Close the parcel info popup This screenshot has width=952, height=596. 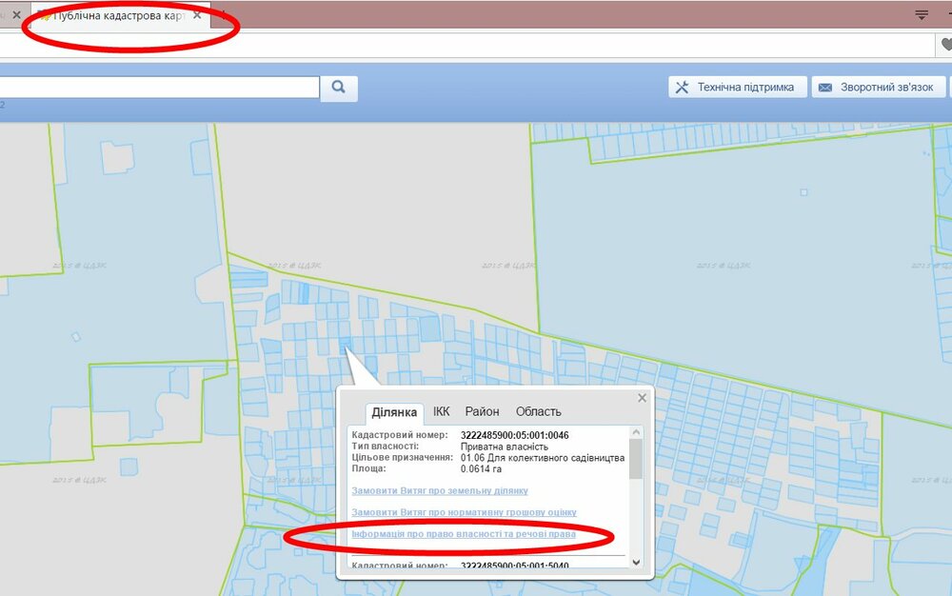click(x=643, y=398)
